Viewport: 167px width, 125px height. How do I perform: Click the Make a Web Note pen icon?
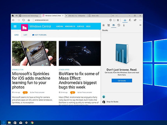[x=130, y=20]
